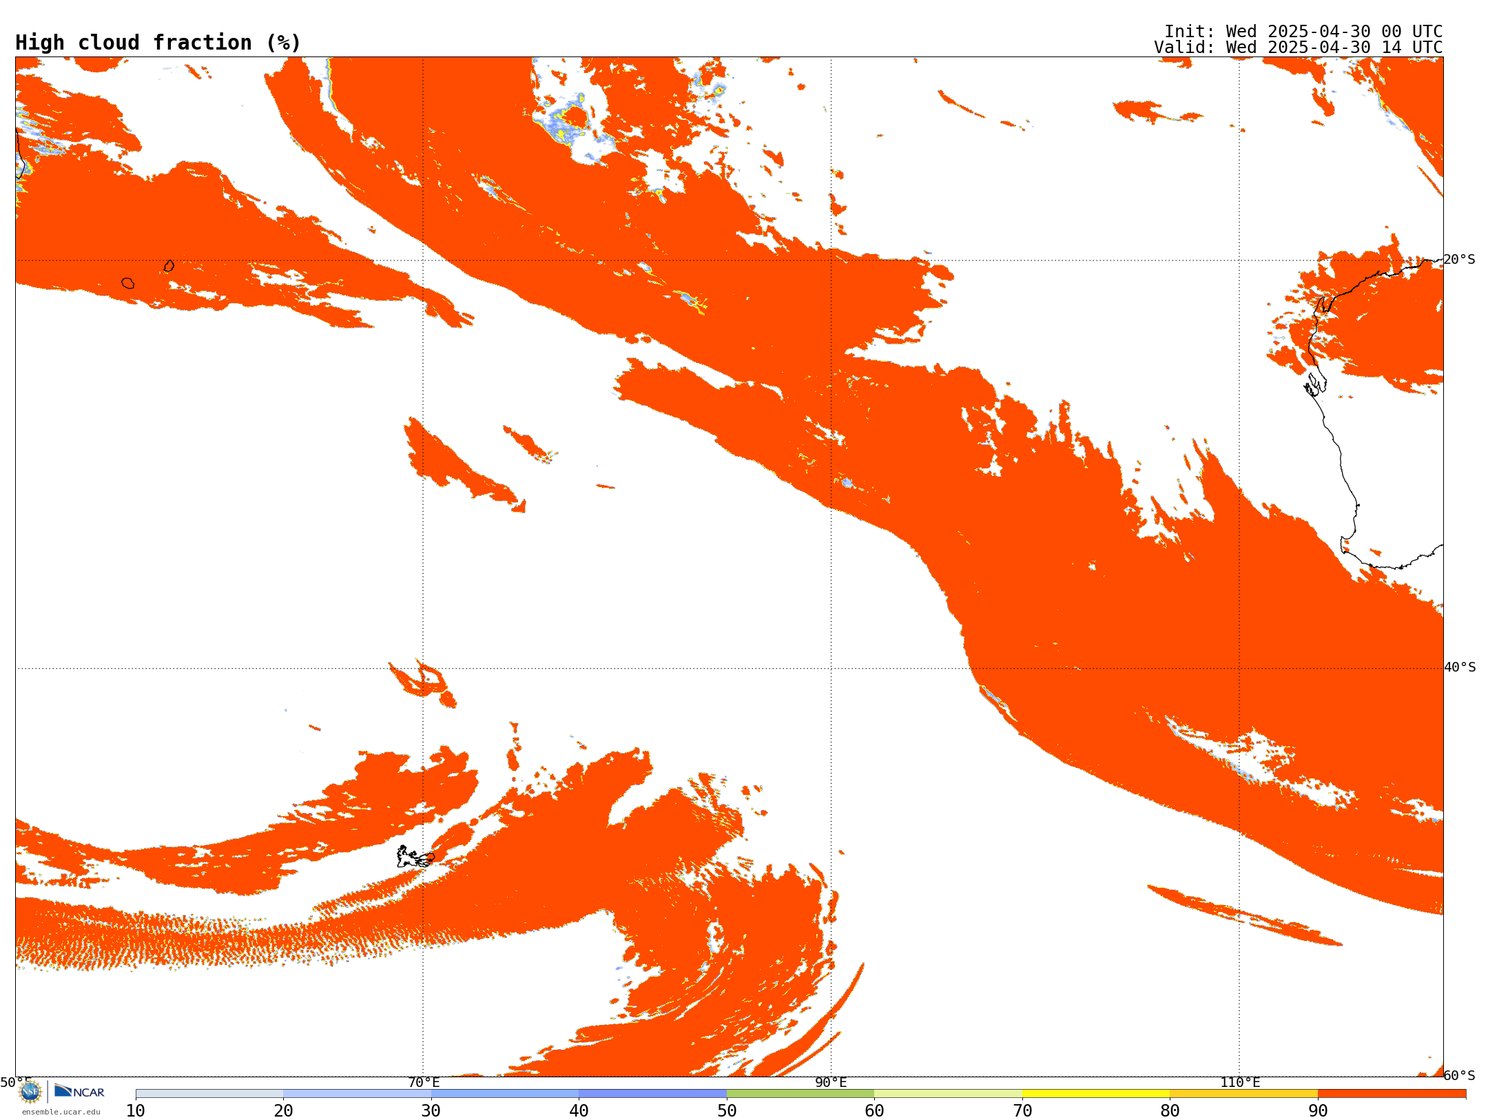Click the 10–20% pale gray colorbar segment
The width and height of the screenshot is (1488, 1120).
tap(209, 1094)
